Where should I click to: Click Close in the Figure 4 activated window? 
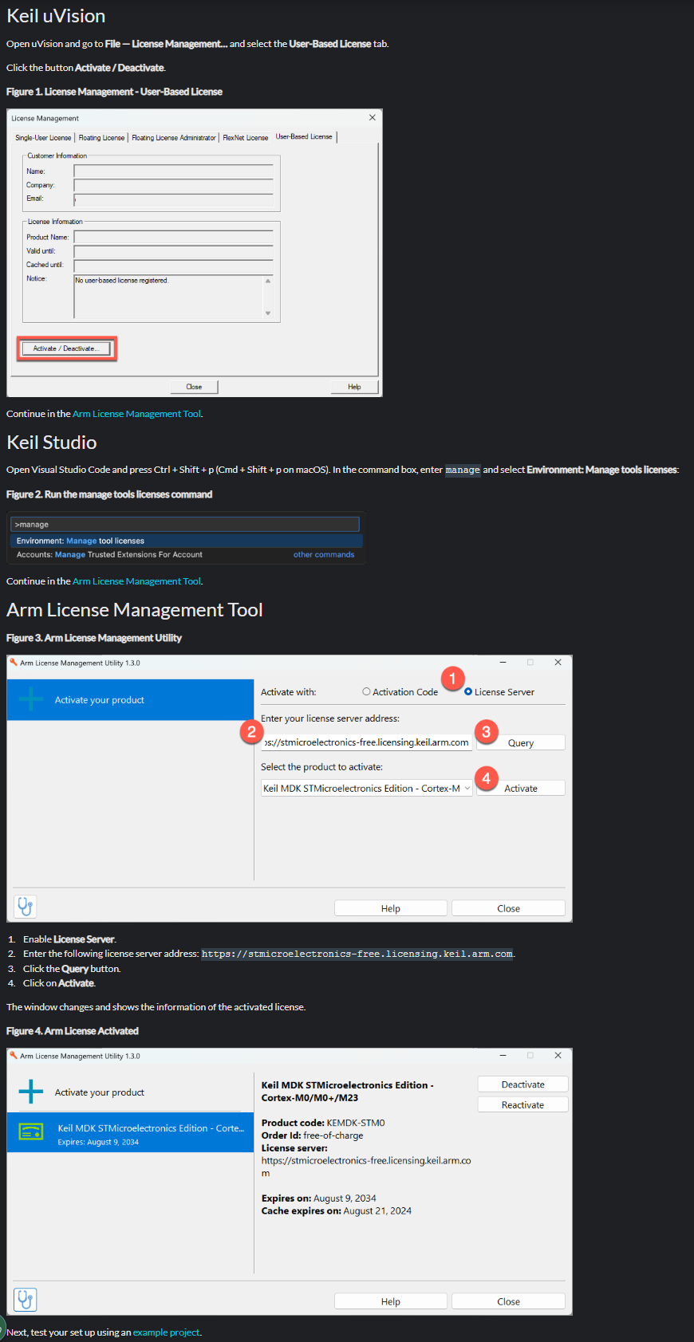tap(508, 1301)
